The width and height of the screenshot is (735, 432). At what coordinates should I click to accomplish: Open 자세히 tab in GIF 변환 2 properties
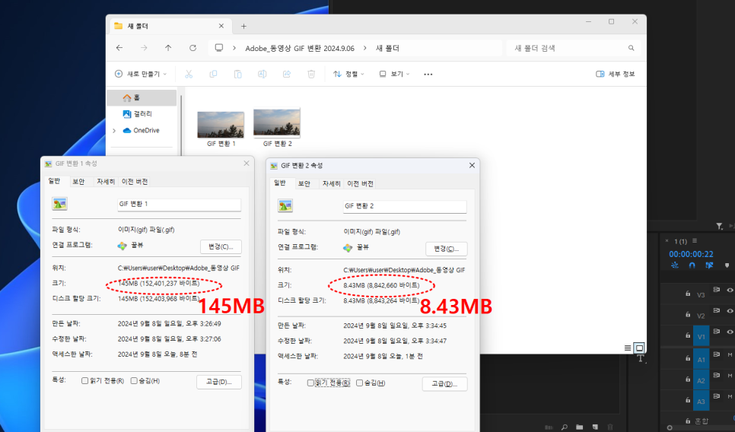(332, 183)
